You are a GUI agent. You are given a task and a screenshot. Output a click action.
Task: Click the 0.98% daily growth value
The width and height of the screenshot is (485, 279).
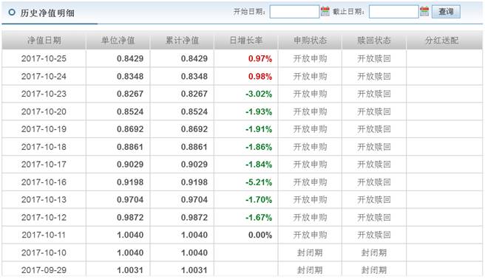coord(260,76)
